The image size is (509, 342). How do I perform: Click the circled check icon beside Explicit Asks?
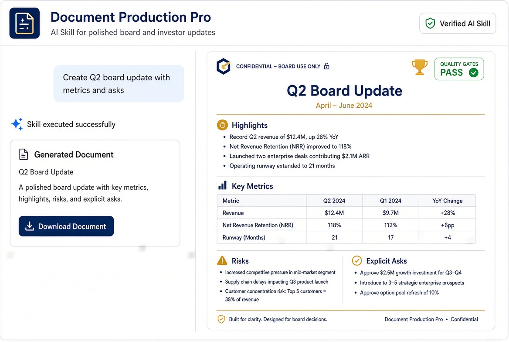(357, 261)
